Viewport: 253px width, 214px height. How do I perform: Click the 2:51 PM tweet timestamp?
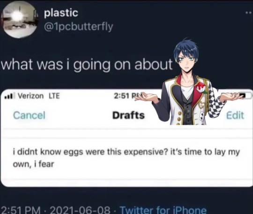click(22, 210)
